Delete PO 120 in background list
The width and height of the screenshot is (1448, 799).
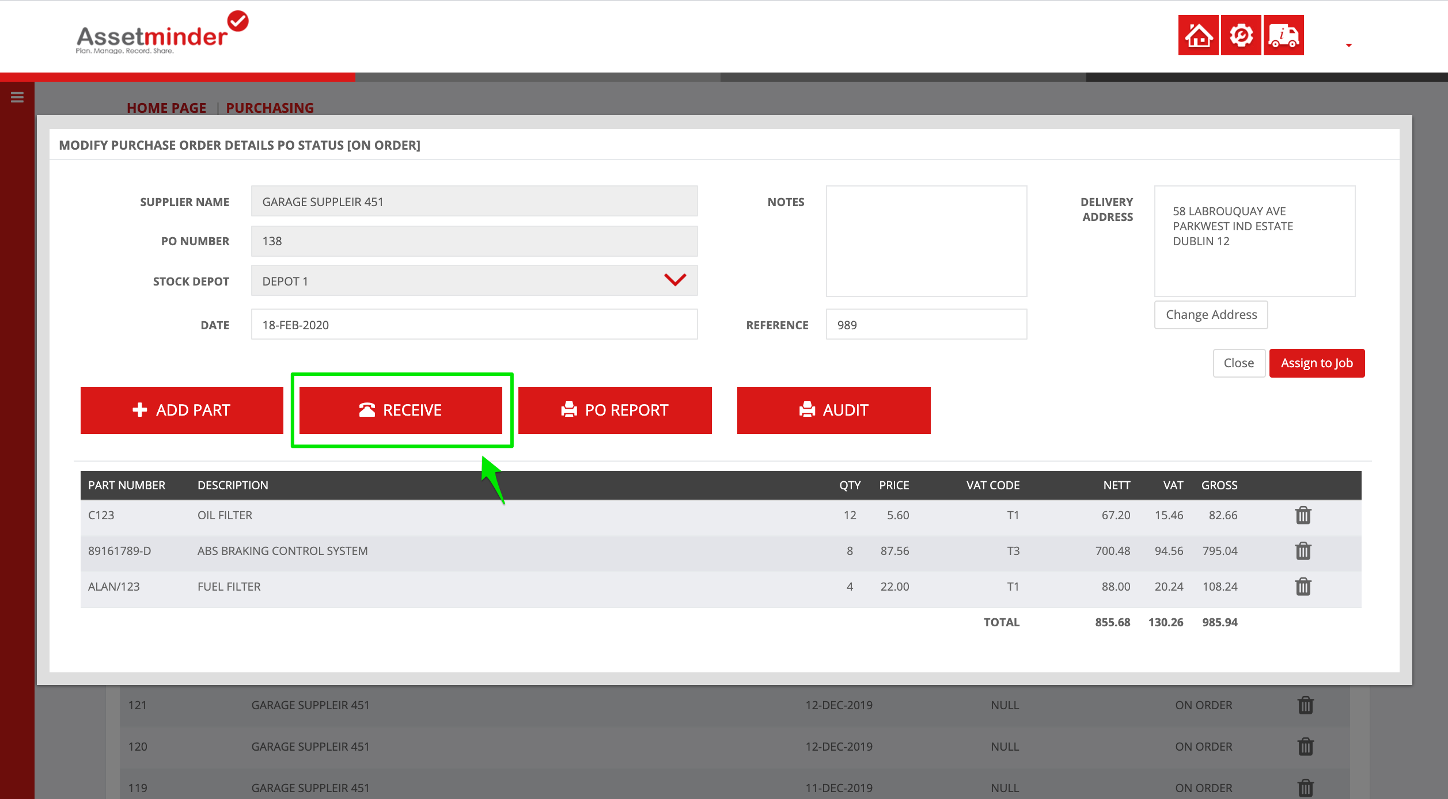pos(1305,747)
